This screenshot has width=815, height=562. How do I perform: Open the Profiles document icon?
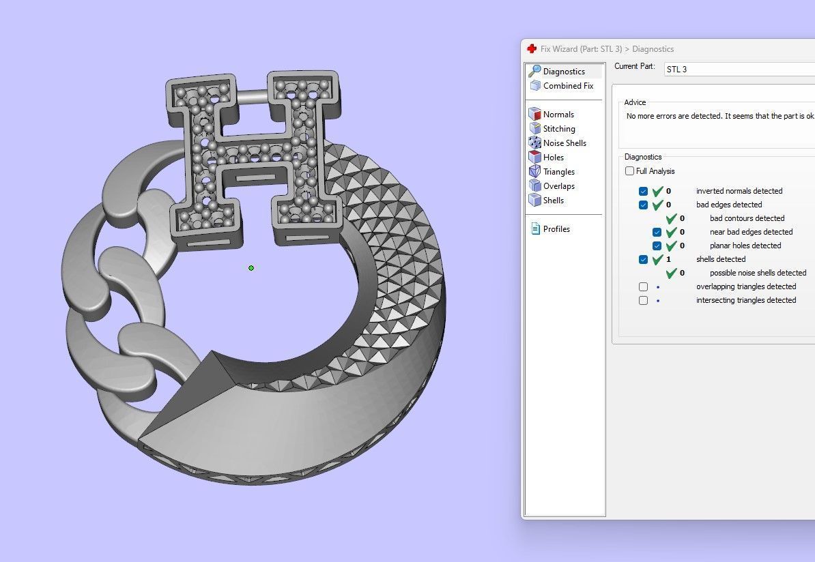click(535, 228)
